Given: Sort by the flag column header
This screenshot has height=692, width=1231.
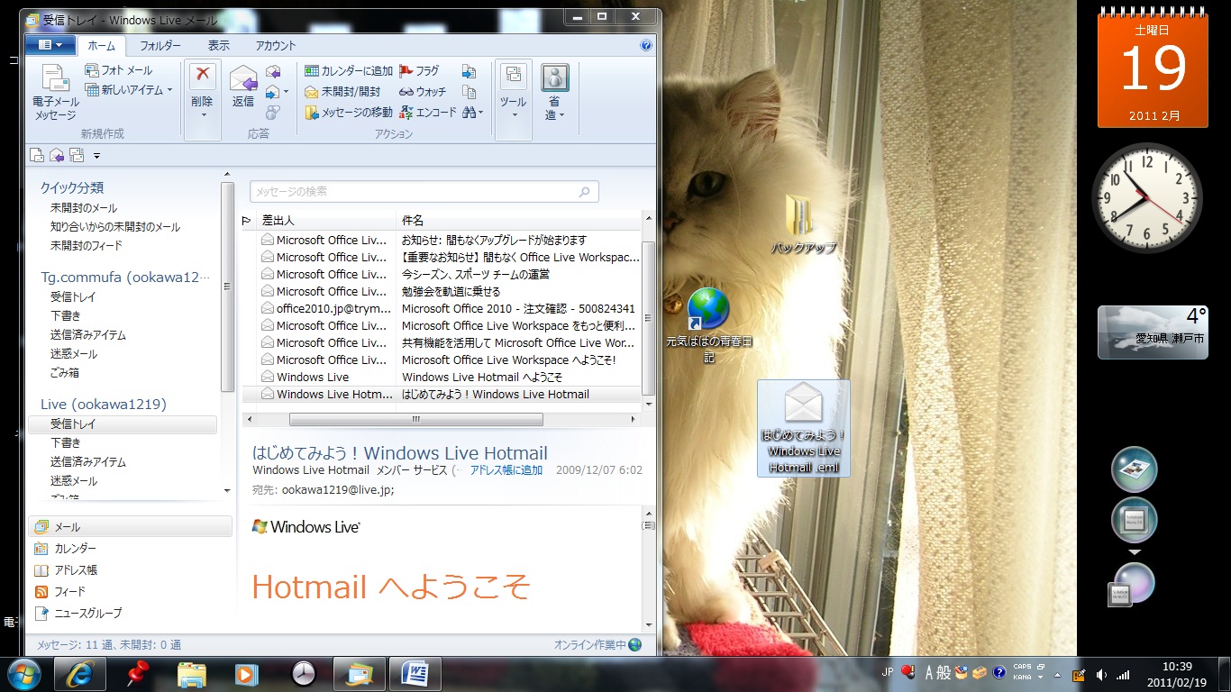Looking at the screenshot, I should tap(248, 221).
